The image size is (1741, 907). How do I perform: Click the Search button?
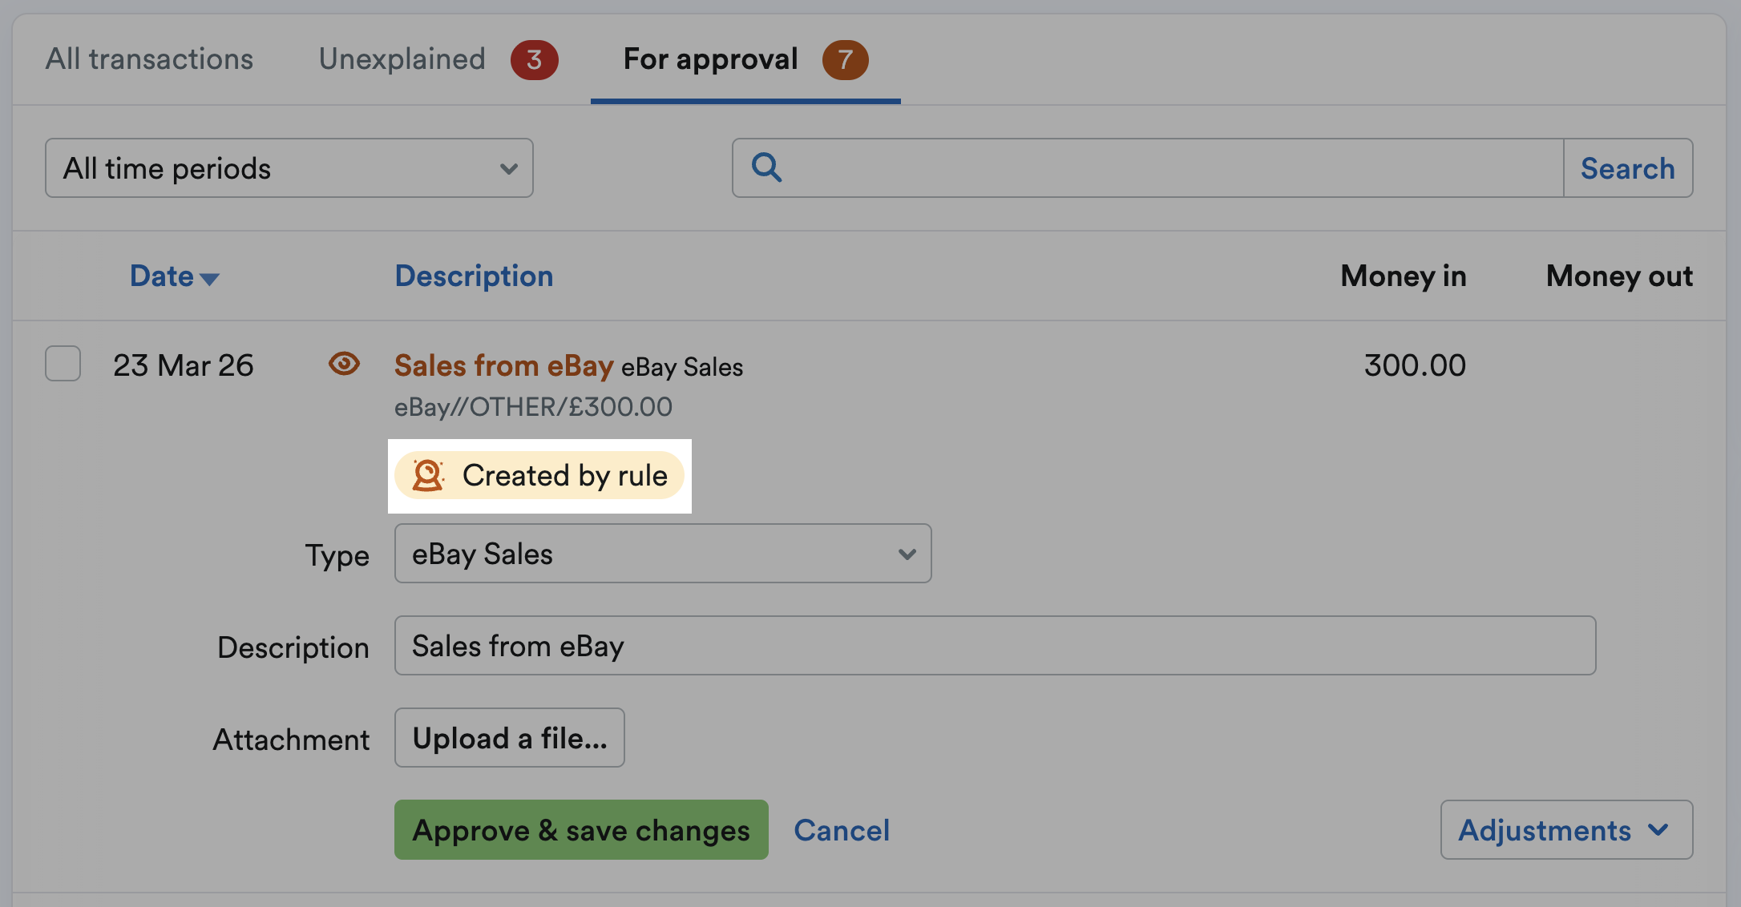[x=1628, y=168]
